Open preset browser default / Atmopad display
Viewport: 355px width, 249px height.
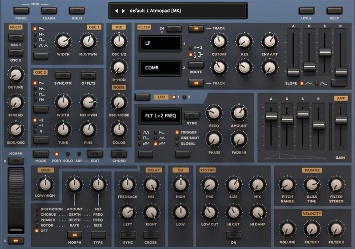(178, 10)
